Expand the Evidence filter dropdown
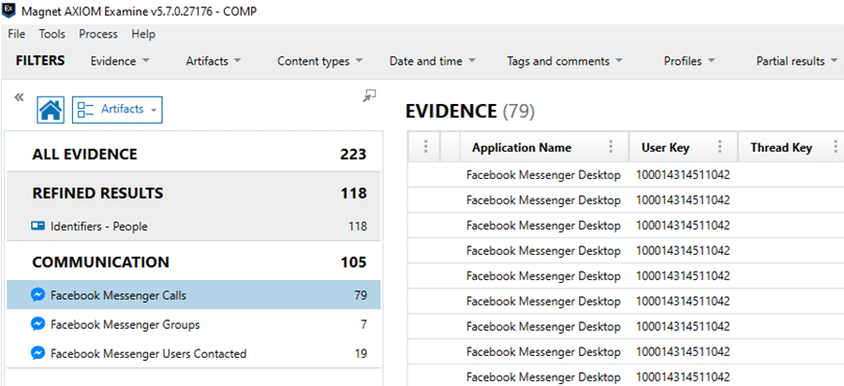Image resolution: width=844 pixels, height=386 pixels. pos(120,61)
